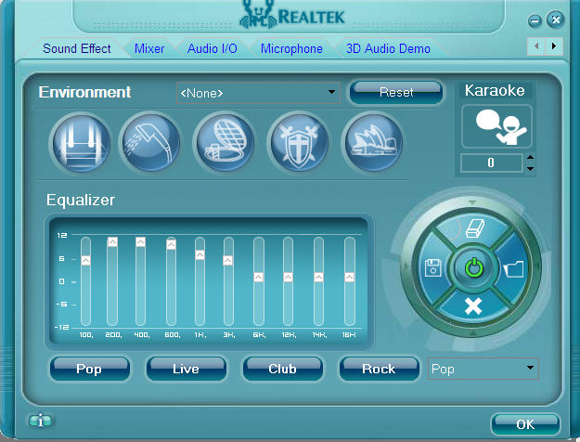Click the 16K equalizer slider handle

[x=349, y=277]
